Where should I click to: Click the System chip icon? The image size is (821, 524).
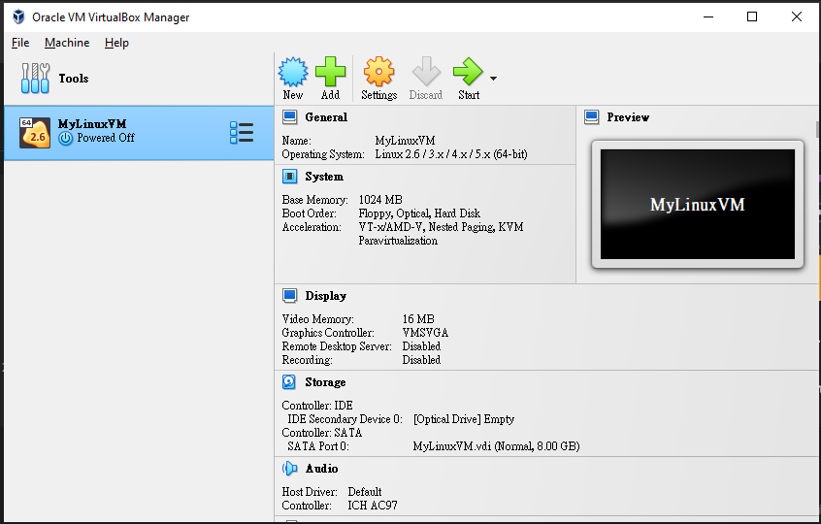289,177
